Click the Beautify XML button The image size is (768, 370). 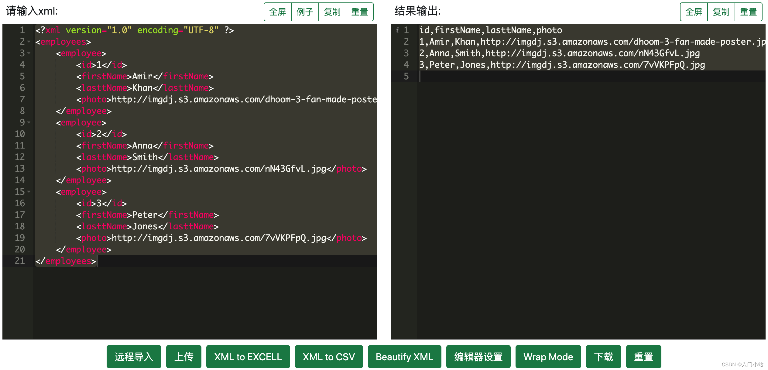click(x=404, y=357)
